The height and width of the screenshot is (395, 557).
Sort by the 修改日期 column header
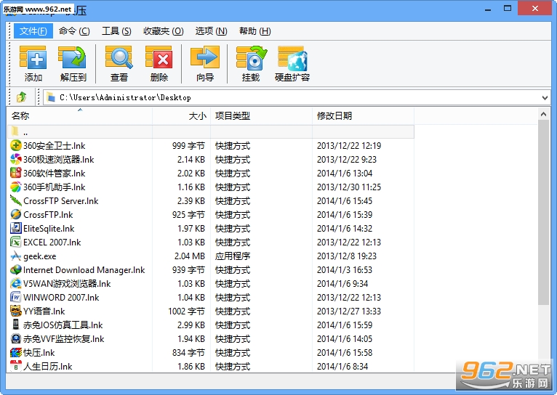tap(363, 116)
